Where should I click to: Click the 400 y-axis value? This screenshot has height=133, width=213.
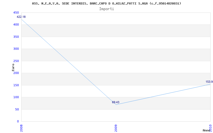coord(16,25)
